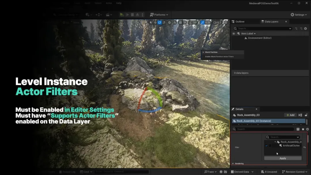Open the Revision Control menu
The height and width of the screenshot is (175, 311).
click(295, 172)
